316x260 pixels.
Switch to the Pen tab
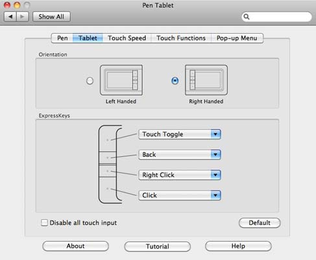(x=62, y=38)
